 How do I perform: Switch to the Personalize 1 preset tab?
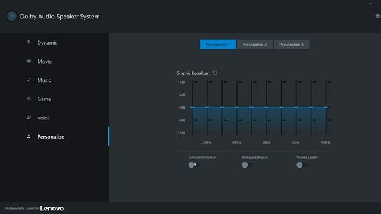coord(218,45)
